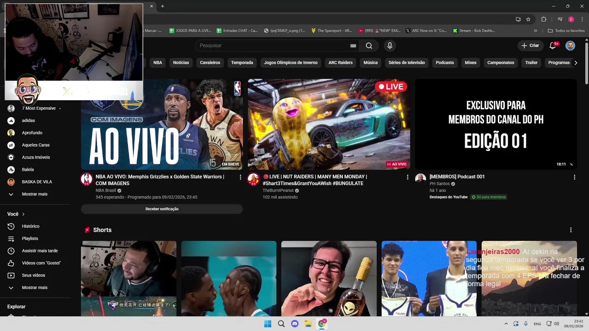Screen dimensions: 589x331
Task: Toggle Receber notificação for the NBA stream
Action: 162,209
